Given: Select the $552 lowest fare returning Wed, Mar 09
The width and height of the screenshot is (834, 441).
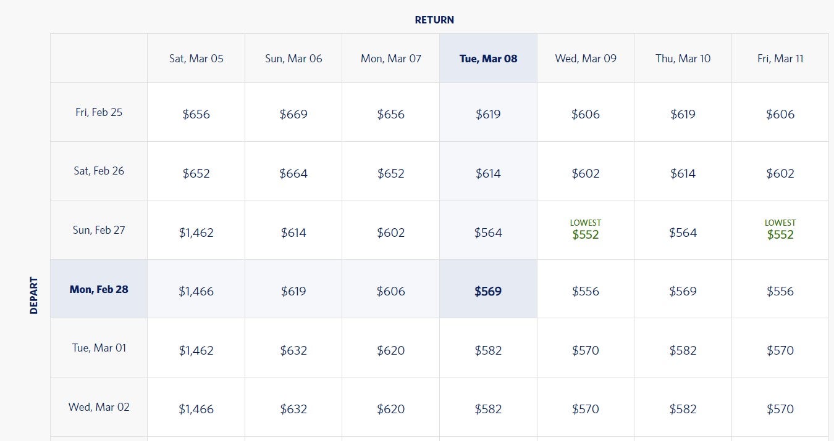Looking at the screenshot, I should pos(586,229).
